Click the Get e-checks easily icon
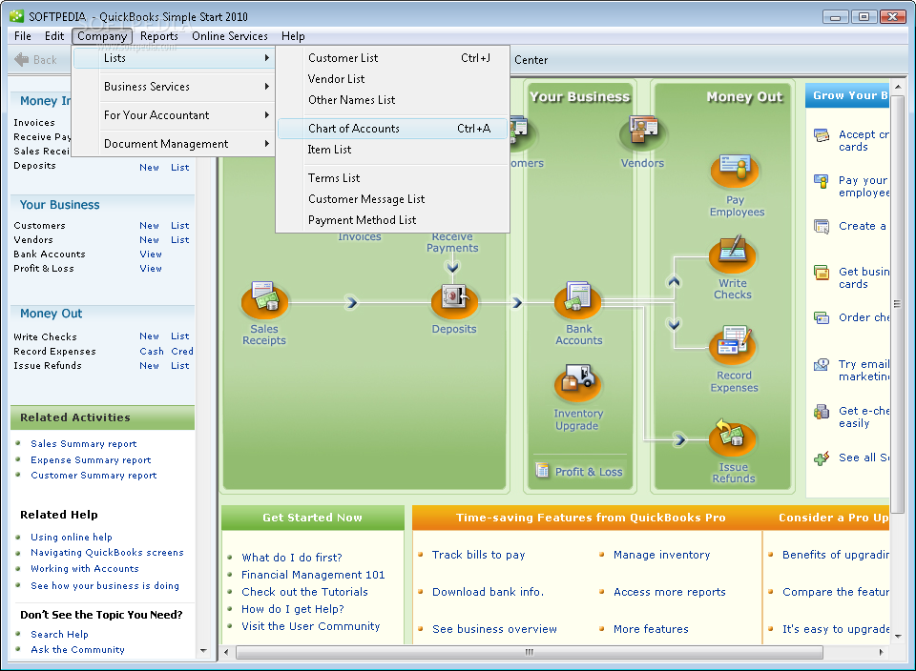916x671 pixels. pyautogui.click(x=822, y=412)
